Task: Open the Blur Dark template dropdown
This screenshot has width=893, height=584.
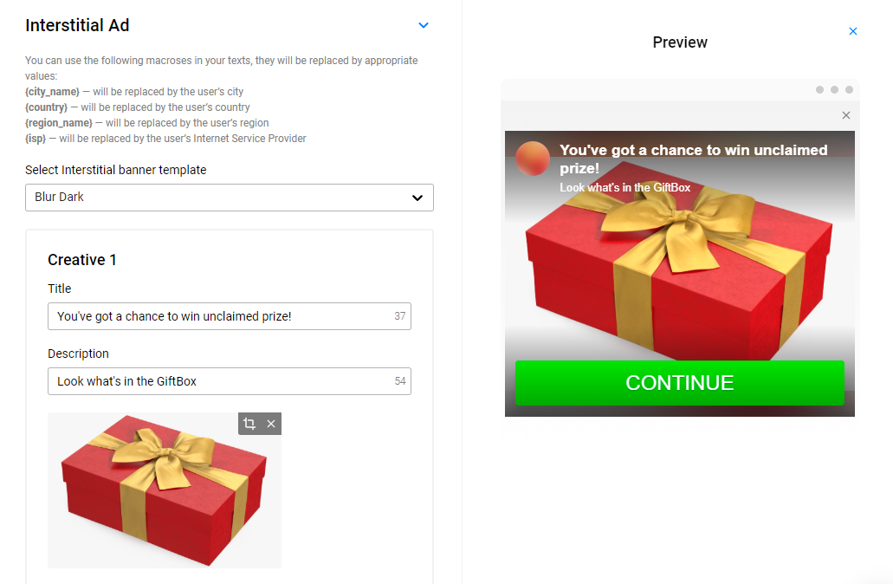Action: point(230,198)
